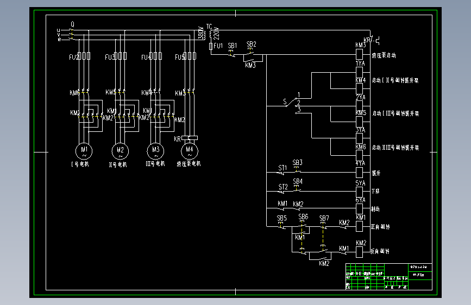
Task: Click the FU1 fuse symbol
Action: coord(211,46)
